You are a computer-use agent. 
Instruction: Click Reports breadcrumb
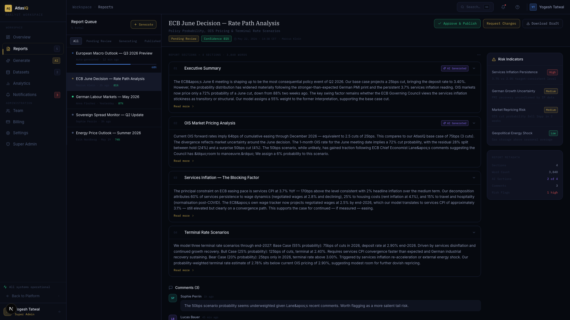pyautogui.click(x=106, y=7)
